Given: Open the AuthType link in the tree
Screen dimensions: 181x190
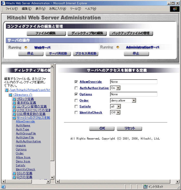Looking at the screenshot, I should (x=22, y=130).
